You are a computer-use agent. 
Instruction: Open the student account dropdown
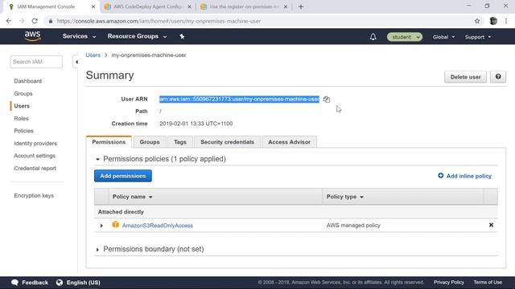405,37
